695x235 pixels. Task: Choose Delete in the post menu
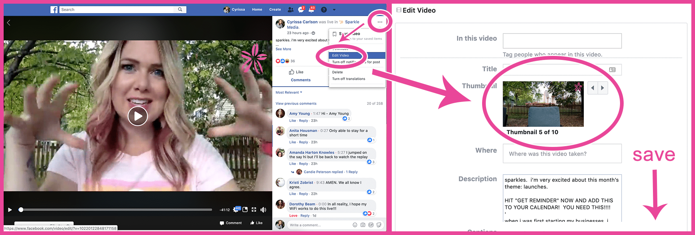click(x=338, y=72)
